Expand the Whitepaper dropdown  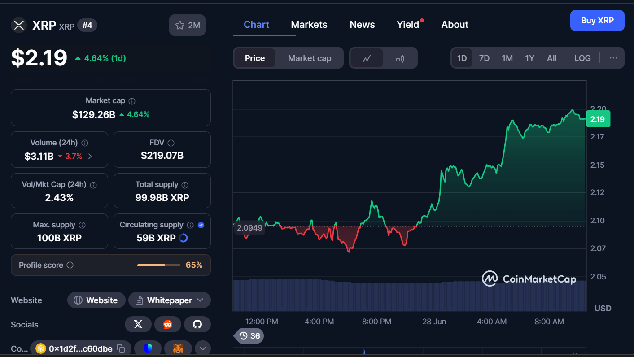coord(200,300)
